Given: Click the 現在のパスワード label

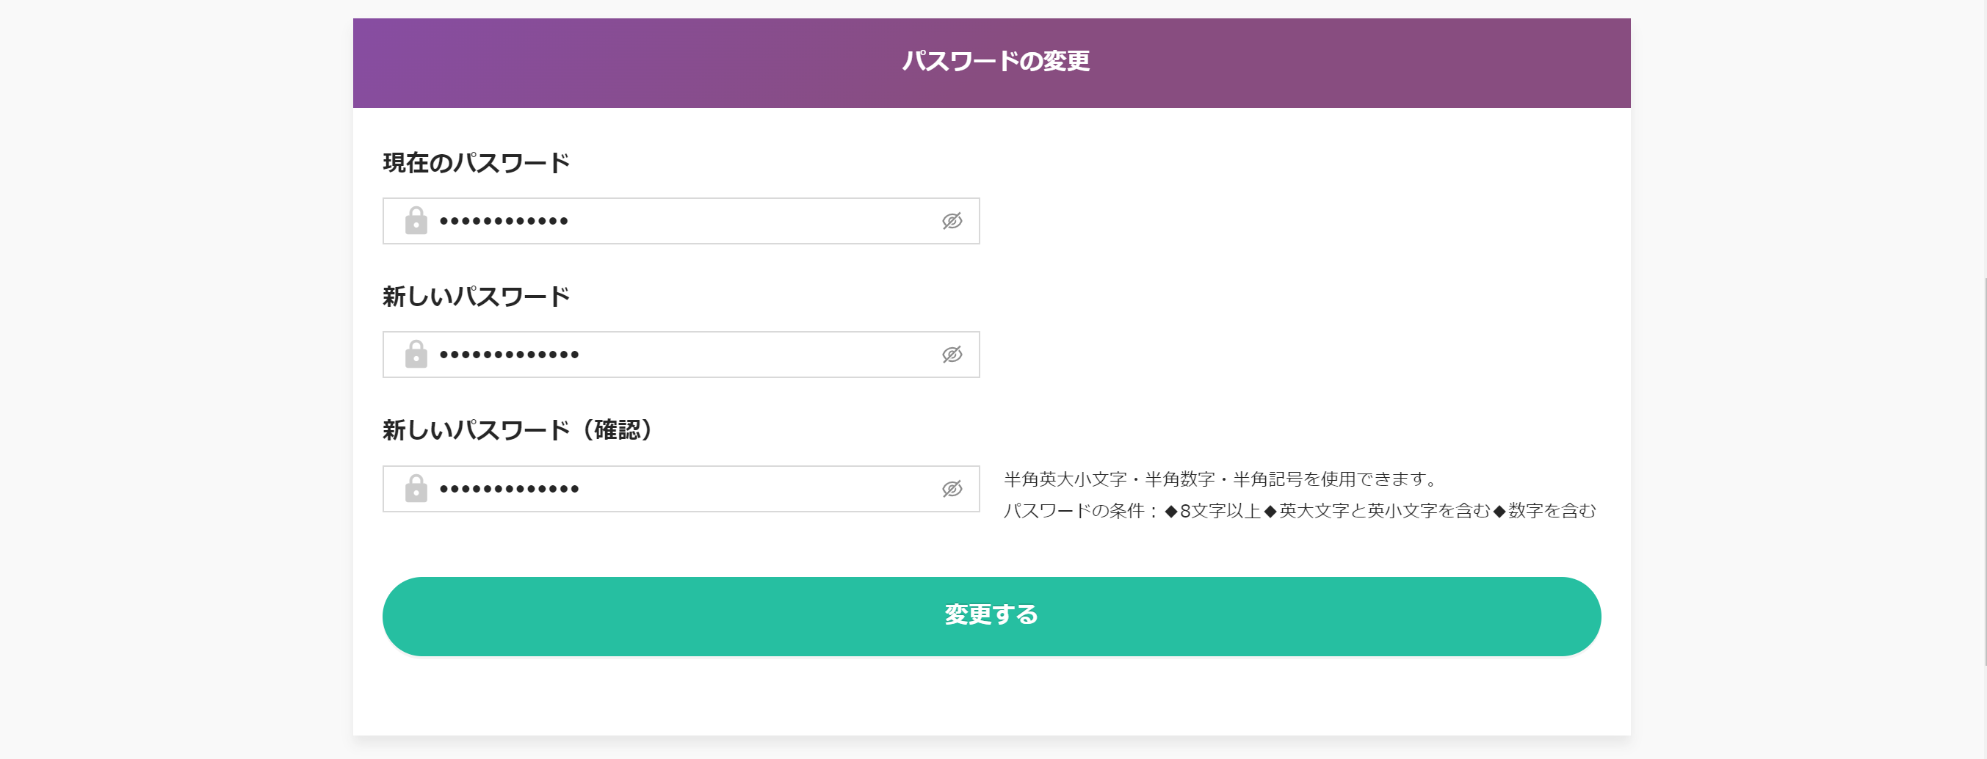Looking at the screenshot, I should 477,162.
